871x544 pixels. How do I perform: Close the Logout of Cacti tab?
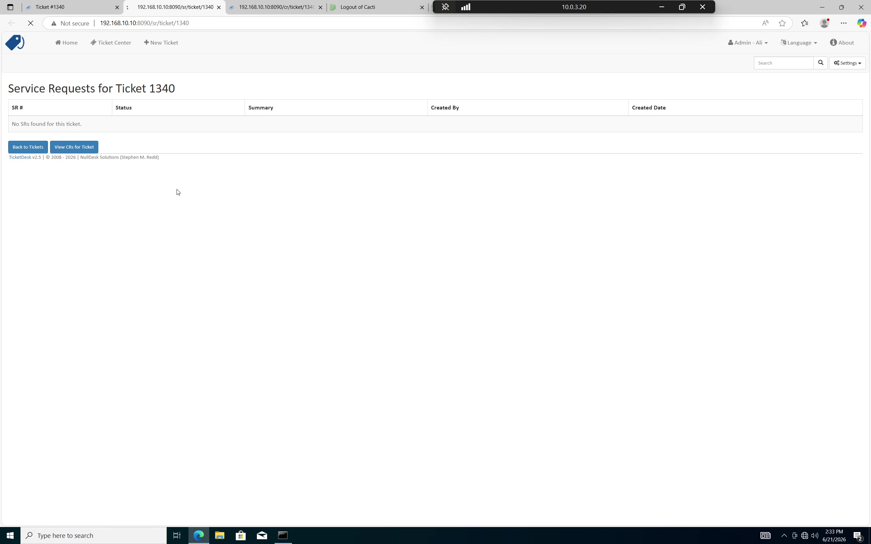tap(422, 7)
